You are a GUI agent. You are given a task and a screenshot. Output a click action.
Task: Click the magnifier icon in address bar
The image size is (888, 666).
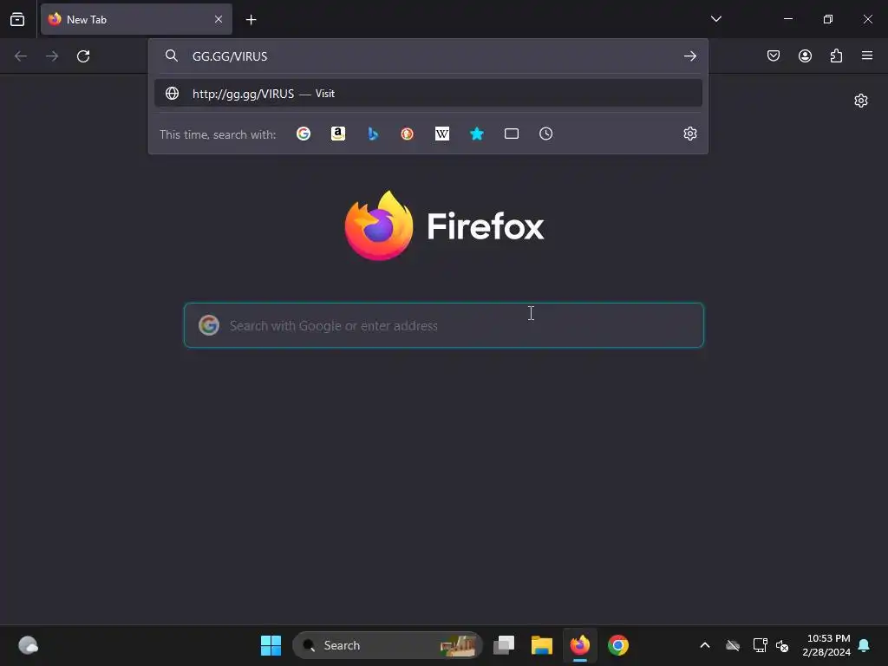tap(172, 55)
